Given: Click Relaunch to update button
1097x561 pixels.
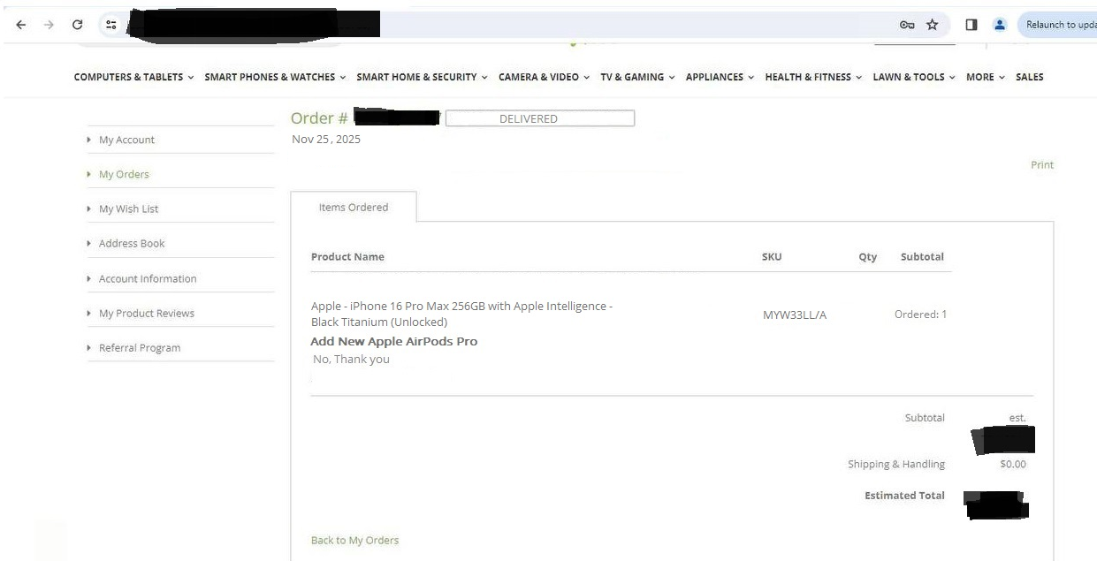Looking at the screenshot, I should pos(1060,25).
